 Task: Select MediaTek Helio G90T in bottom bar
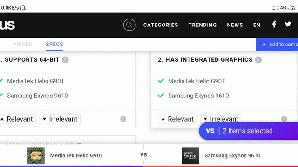click(x=76, y=156)
